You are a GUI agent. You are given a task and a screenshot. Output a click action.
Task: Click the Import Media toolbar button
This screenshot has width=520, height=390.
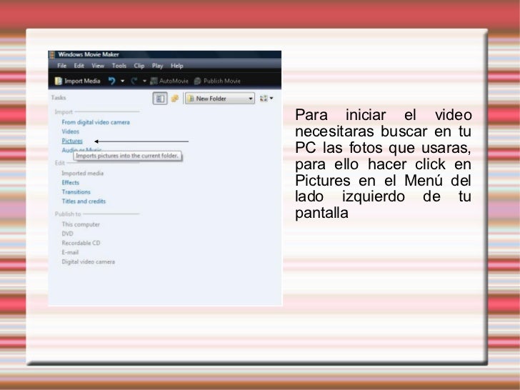tap(78, 81)
